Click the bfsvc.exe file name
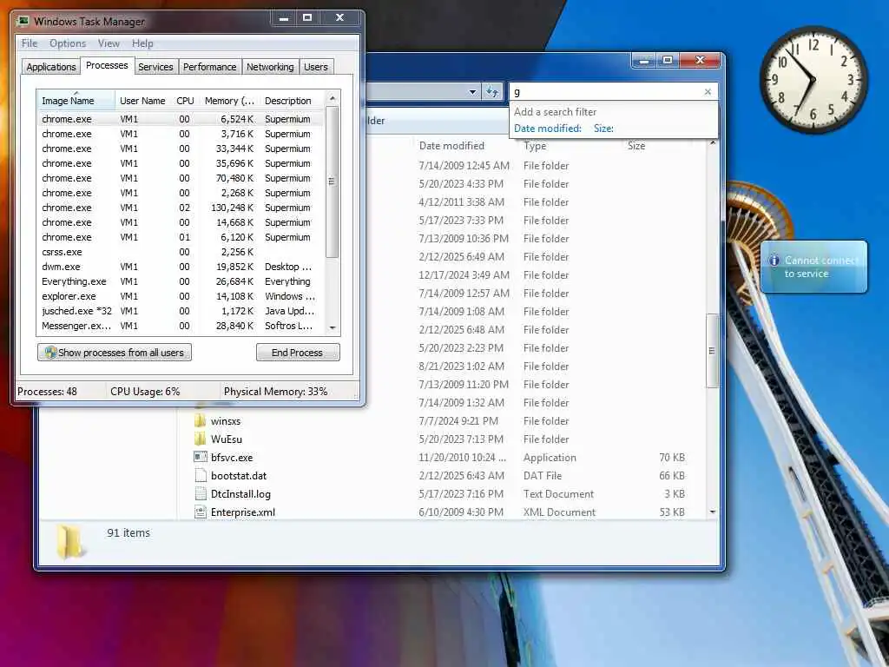Screen dimensions: 889x667 click(x=232, y=457)
